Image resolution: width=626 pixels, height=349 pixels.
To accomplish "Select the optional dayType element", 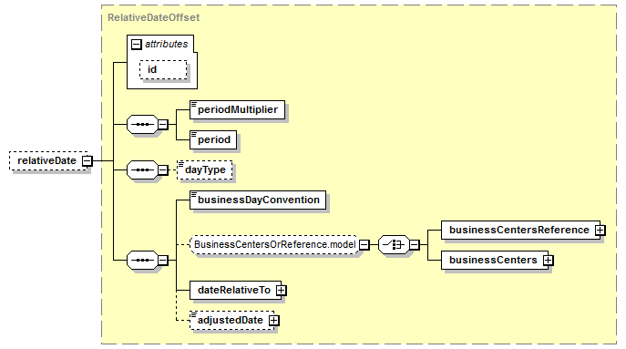I will tap(205, 169).
